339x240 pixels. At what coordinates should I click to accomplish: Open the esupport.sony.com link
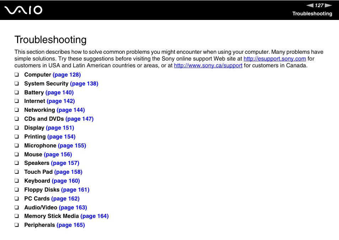click(275, 59)
